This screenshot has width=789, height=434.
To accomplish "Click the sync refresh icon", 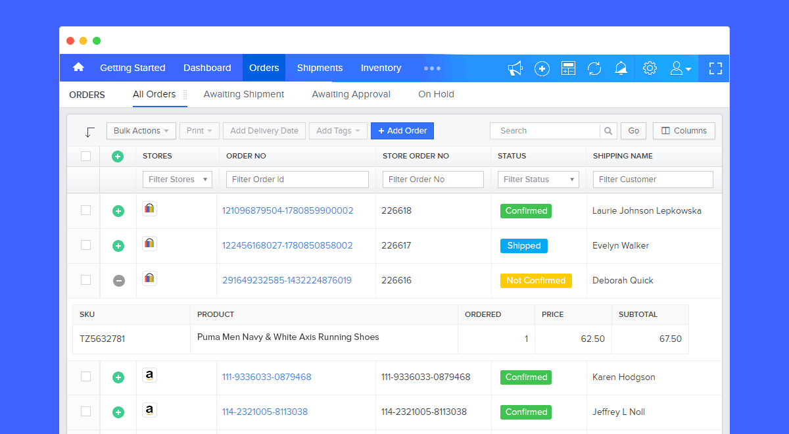I will (x=594, y=68).
